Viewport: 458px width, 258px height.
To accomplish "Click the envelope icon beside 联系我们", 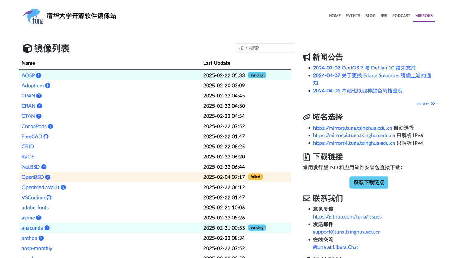I will coord(307,198).
